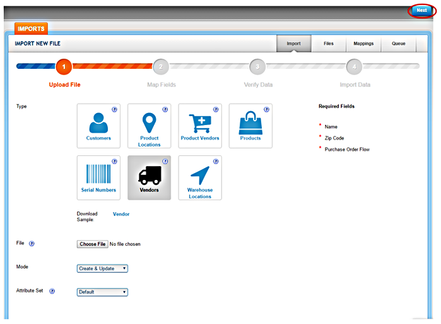
Task: Click the Choose File button
Action: pos(92,244)
